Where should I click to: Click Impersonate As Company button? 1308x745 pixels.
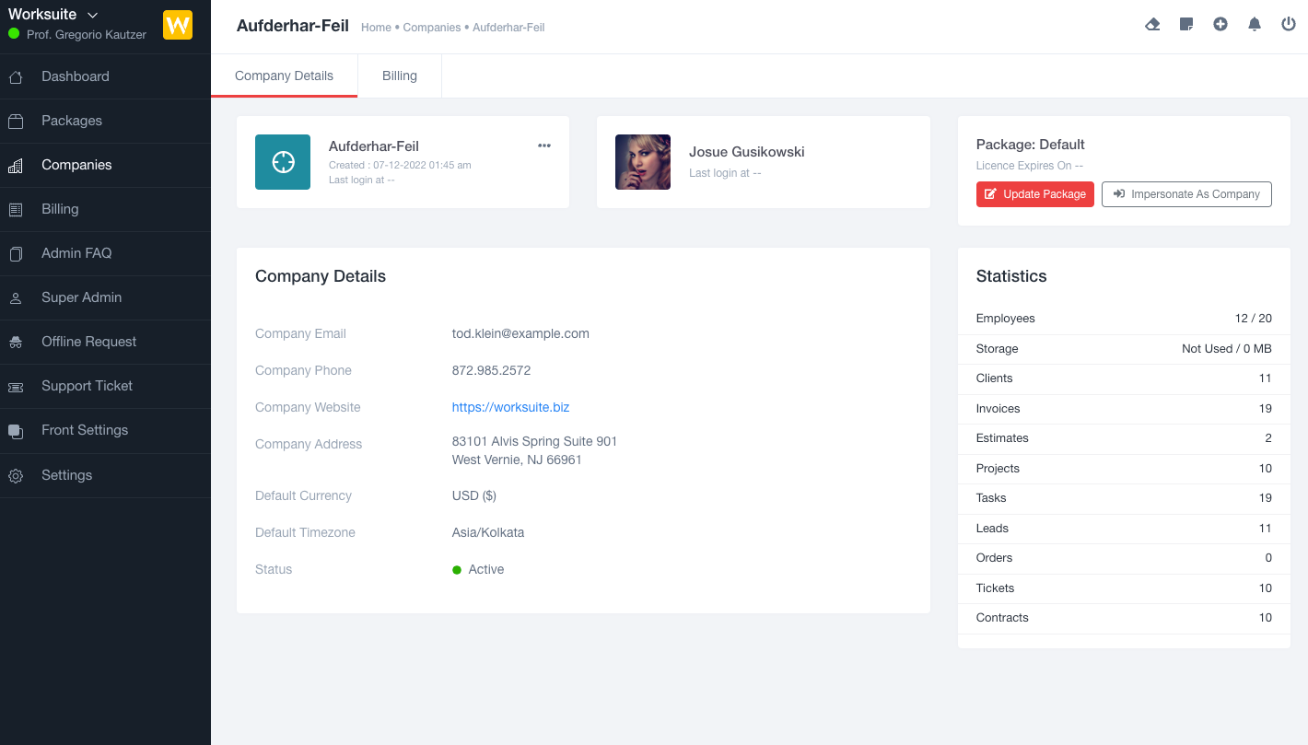coord(1186,194)
